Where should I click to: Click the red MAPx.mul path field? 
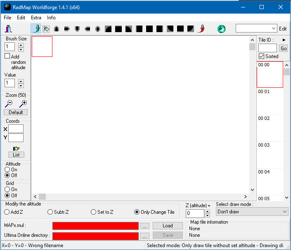click(95, 226)
